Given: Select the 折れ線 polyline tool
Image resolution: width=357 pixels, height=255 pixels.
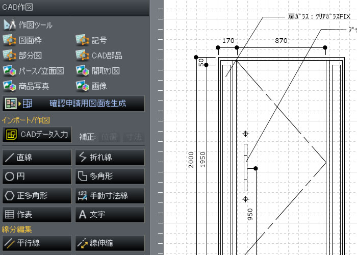Looking at the screenshot, I should (110, 157).
